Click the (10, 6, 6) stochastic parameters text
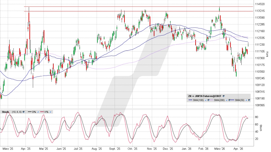271x152 pixels. (x=16, y=112)
